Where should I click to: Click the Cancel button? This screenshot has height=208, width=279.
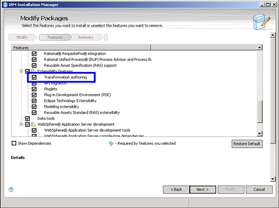(259, 190)
